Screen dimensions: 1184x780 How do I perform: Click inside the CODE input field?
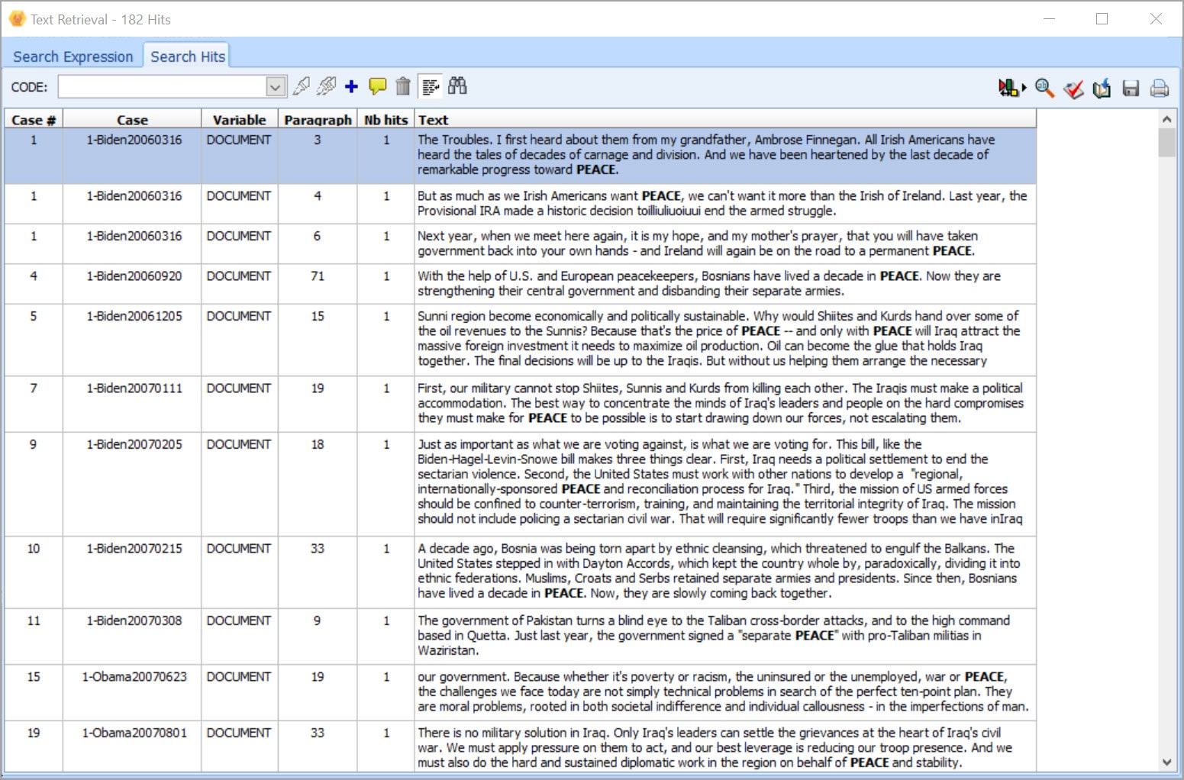coord(163,87)
